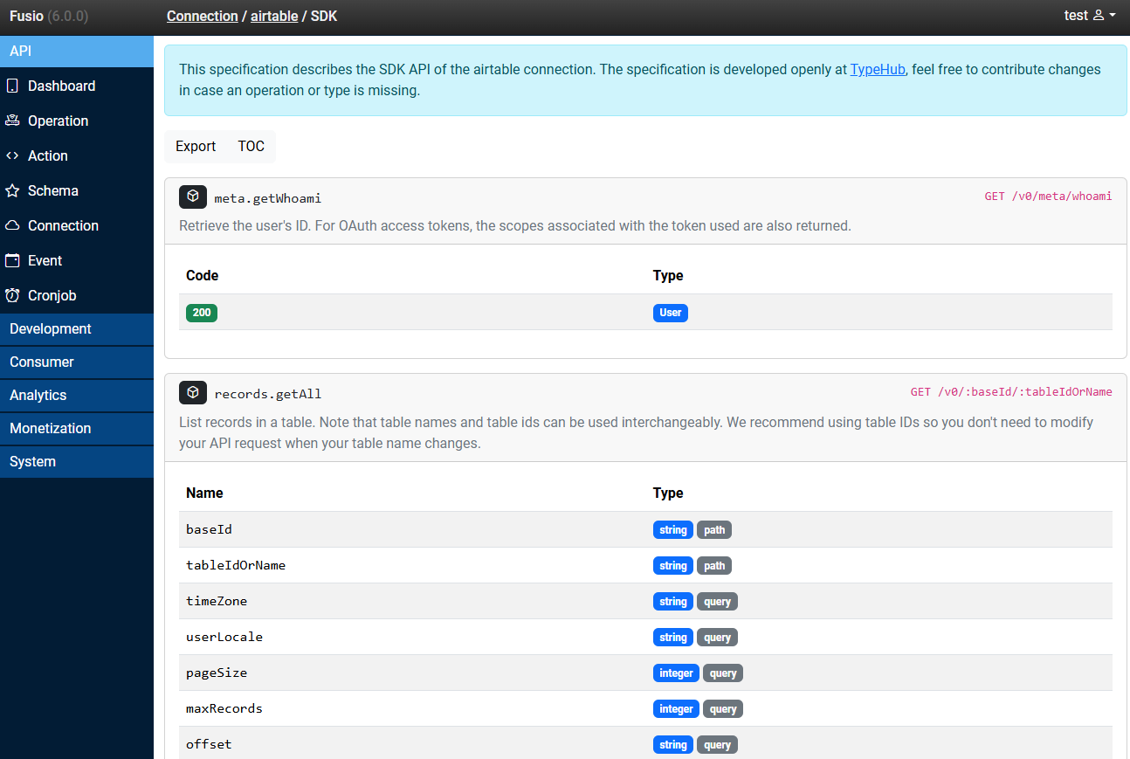Image resolution: width=1130 pixels, height=759 pixels.
Task: Click the query badge in offset row
Action: pyautogui.click(x=717, y=745)
